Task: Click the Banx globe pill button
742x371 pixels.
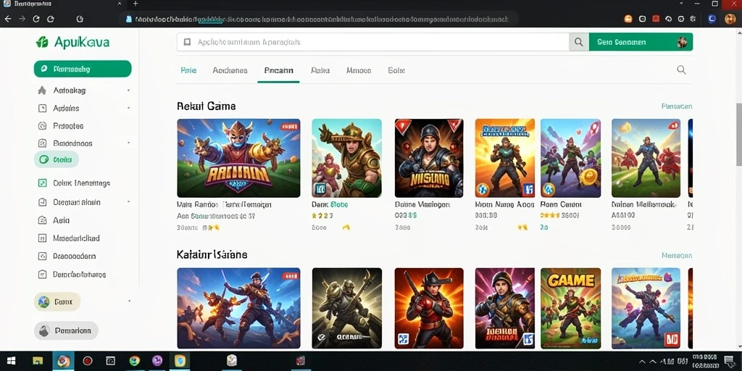Action: tap(57, 301)
